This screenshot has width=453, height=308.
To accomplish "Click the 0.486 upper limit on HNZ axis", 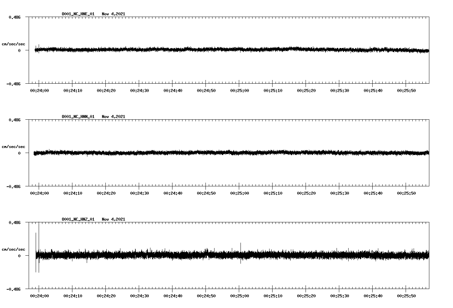I will [x=15, y=222].
